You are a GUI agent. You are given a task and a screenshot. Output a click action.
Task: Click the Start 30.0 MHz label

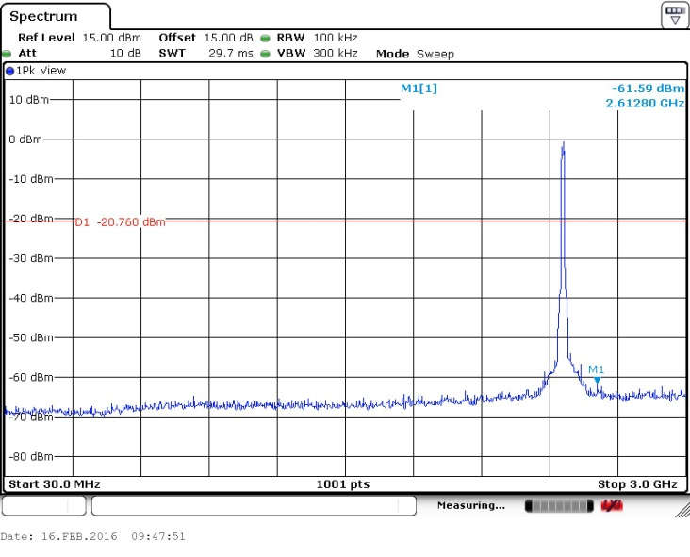(55, 484)
